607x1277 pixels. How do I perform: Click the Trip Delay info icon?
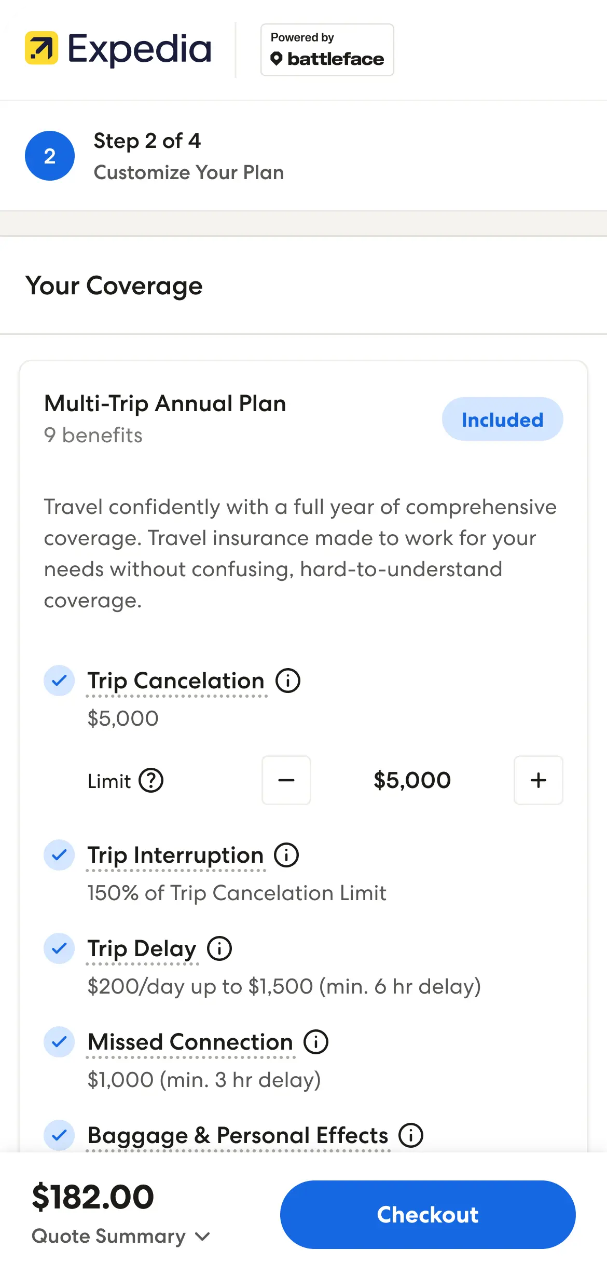219,948
